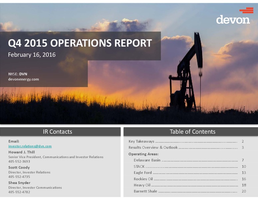Click the investor.relations@dvn.com email link
Viewport: 258px width, 200px height.
[30, 146]
